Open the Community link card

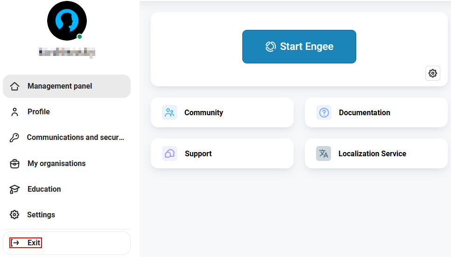click(x=222, y=112)
